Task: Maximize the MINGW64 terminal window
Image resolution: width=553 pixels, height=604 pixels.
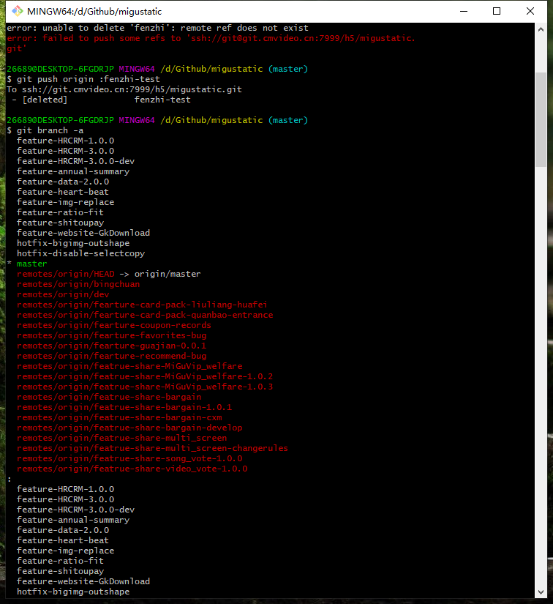Action: pyautogui.click(x=497, y=11)
